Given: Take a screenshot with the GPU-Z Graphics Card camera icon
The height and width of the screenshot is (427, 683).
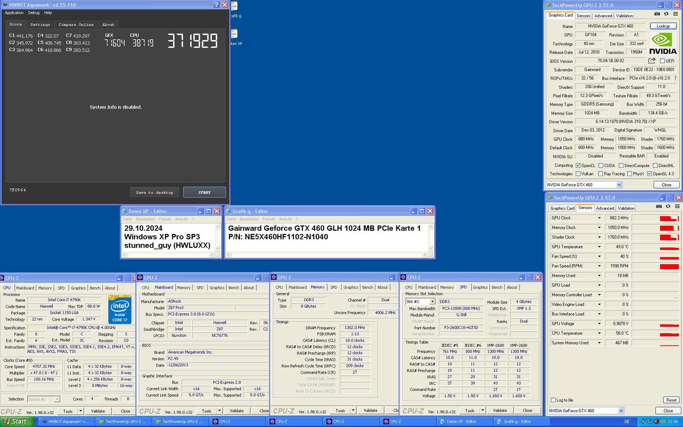Looking at the screenshot, I should coord(657,14).
